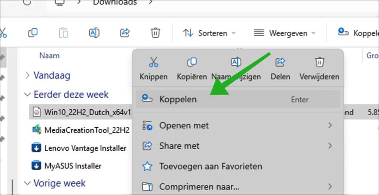Open the Openen met submenu
The width and height of the screenshot is (379, 195).
[x=238, y=126]
